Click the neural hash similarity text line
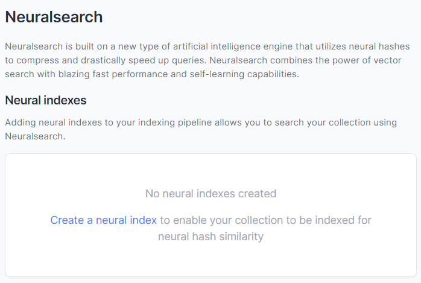421x283 pixels. [x=210, y=237]
